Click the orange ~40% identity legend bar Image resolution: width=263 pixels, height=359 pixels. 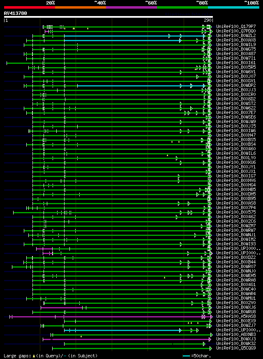click(81, 7)
